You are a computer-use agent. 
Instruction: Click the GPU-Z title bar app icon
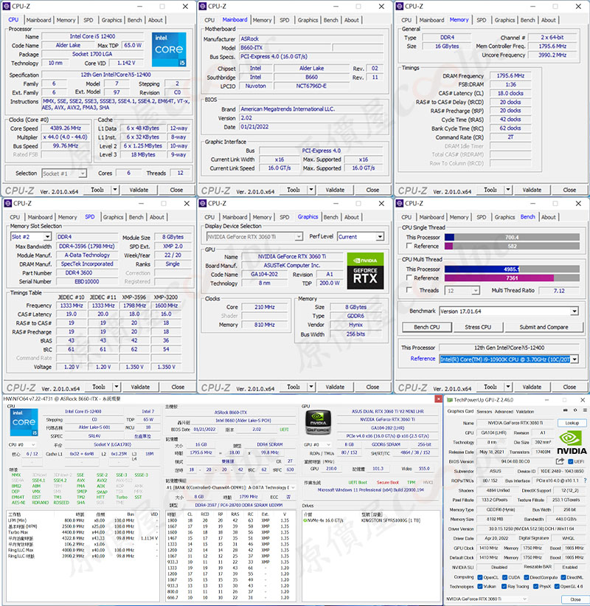pos(449,400)
